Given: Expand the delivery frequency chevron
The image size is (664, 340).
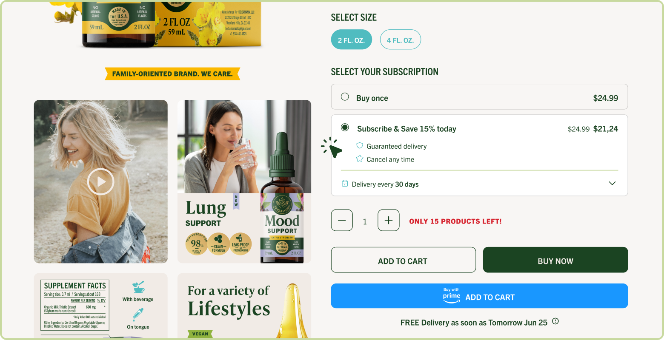Looking at the screenshot, I should [x=612, y=184].
